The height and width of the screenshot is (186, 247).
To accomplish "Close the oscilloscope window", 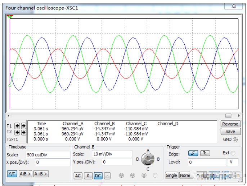I will (234, 6).
